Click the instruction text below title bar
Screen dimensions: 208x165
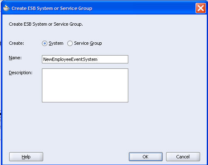click(x=46, y=24)
